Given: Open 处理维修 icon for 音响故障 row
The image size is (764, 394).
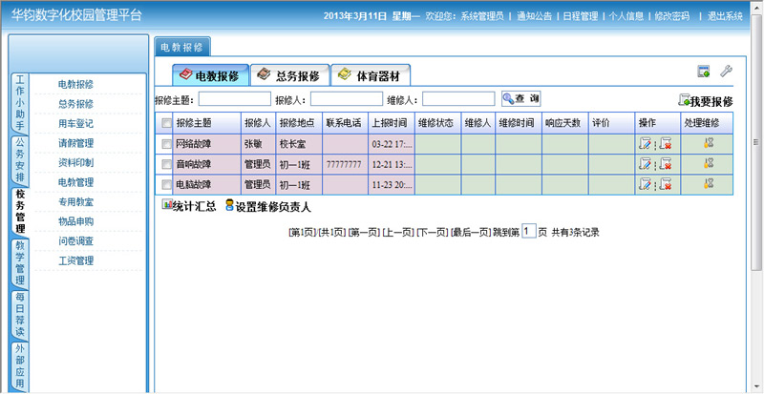Looking at the screenshot, I should click(x=709, y=163).
